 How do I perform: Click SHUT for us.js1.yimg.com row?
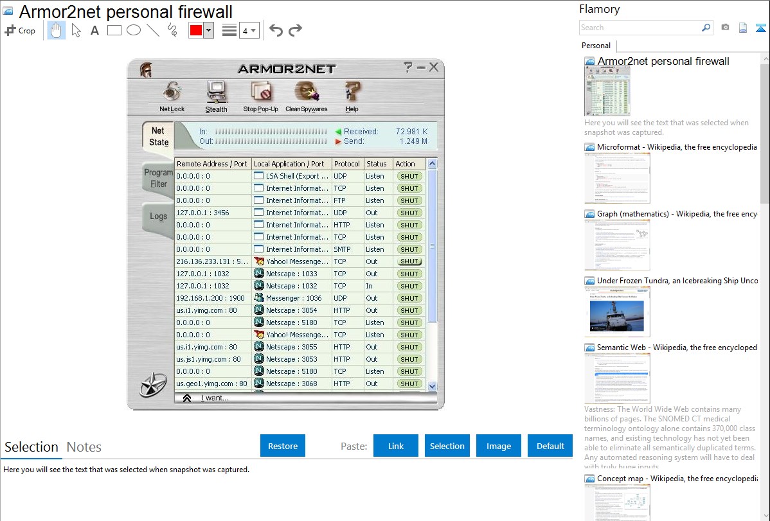point(409,360)
